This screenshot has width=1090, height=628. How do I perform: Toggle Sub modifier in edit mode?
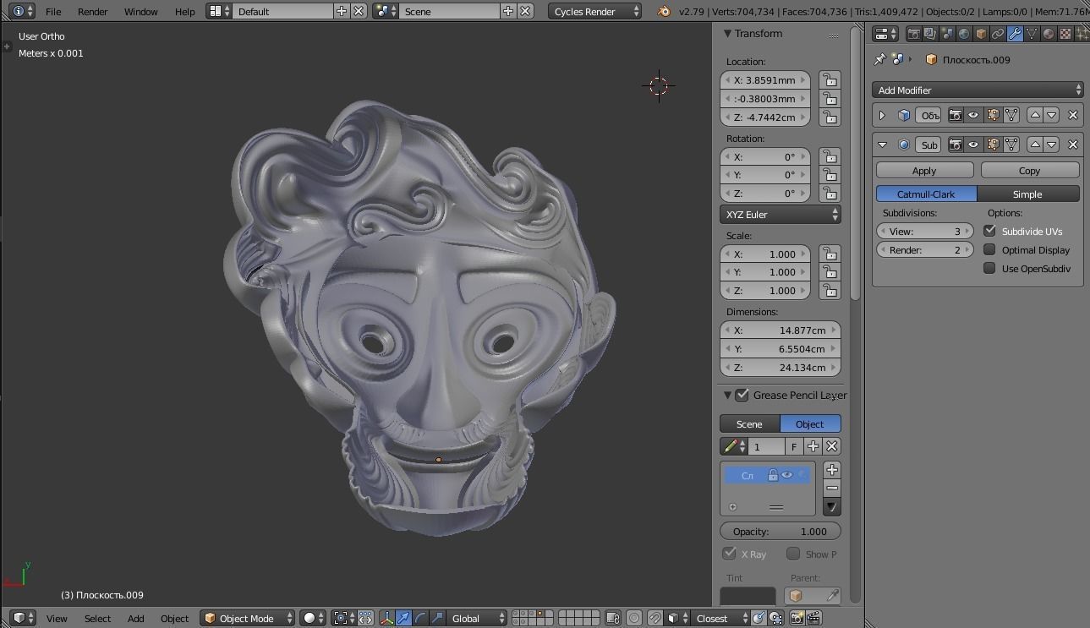point(993,145)
